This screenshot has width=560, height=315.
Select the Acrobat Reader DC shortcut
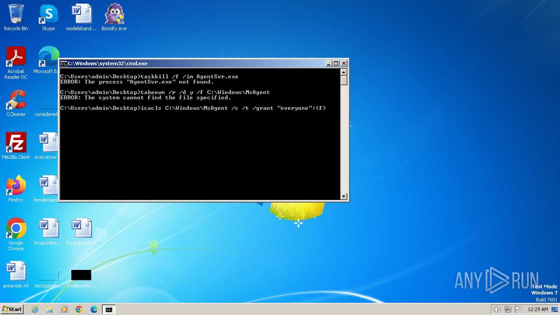click(16, 63)
